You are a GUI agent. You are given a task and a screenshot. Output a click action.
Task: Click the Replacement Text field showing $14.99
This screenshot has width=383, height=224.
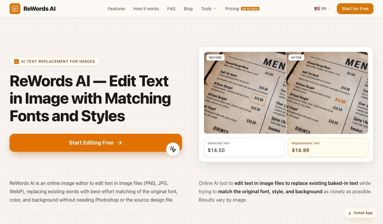pyautogui.click(x=328, y=147)
